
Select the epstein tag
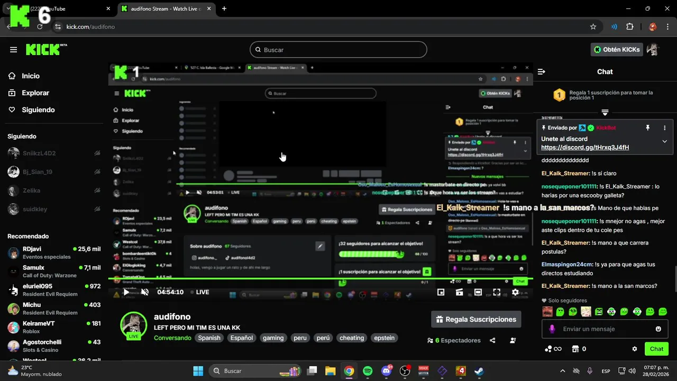coord(385,338)
